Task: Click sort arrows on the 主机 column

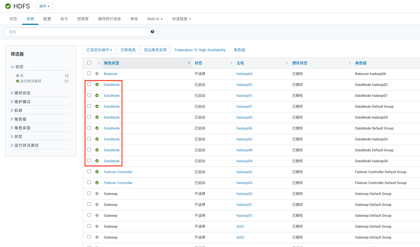Action: tap(287, 63)
